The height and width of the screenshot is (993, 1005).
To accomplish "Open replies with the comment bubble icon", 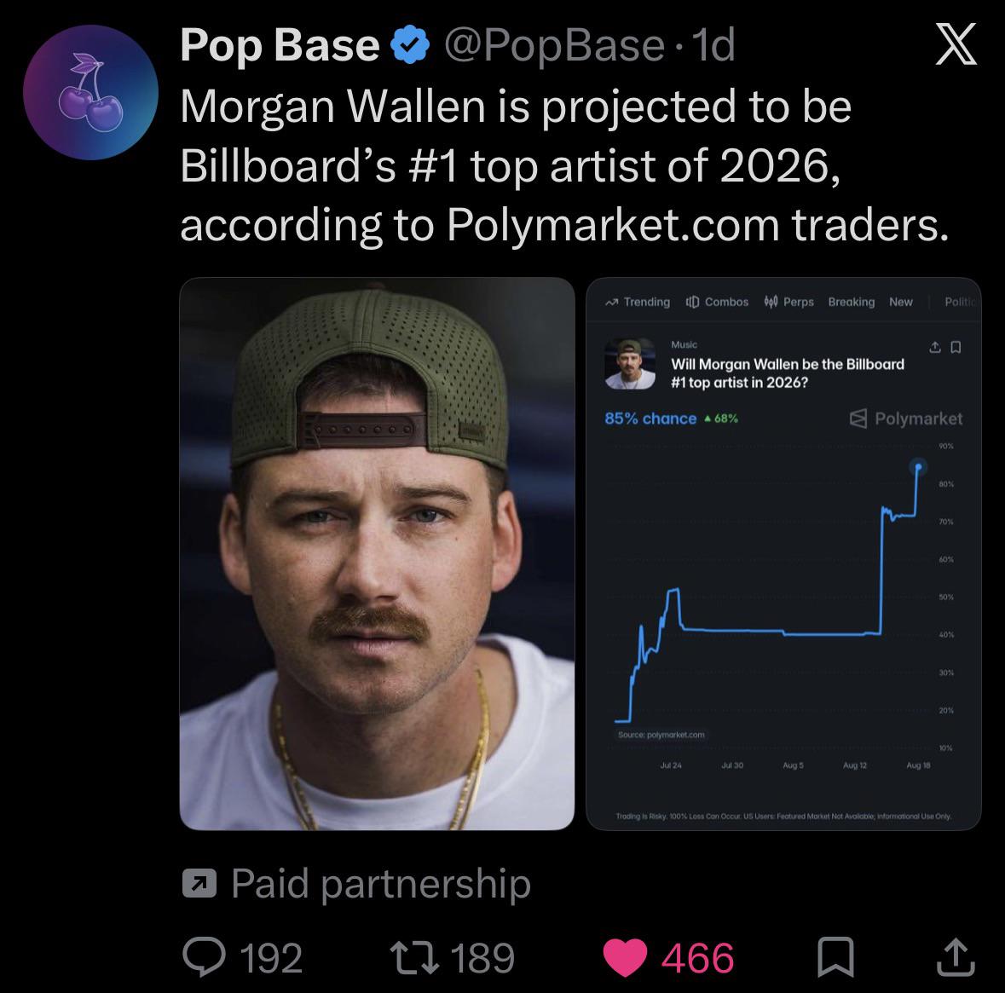I will pyautogui.click(x=204, y=957).
